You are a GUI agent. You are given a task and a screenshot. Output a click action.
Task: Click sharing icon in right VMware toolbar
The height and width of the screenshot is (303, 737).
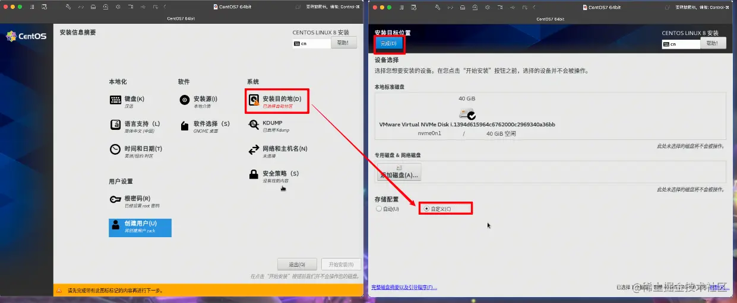click(x=525, y=7)
